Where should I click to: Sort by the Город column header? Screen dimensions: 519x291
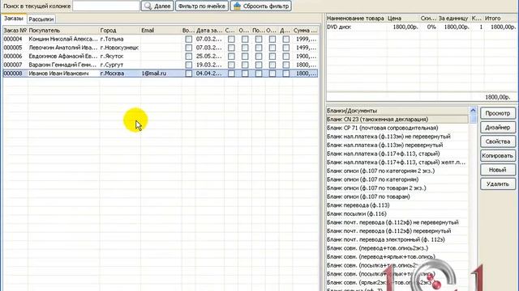click(x=120, y=31)
